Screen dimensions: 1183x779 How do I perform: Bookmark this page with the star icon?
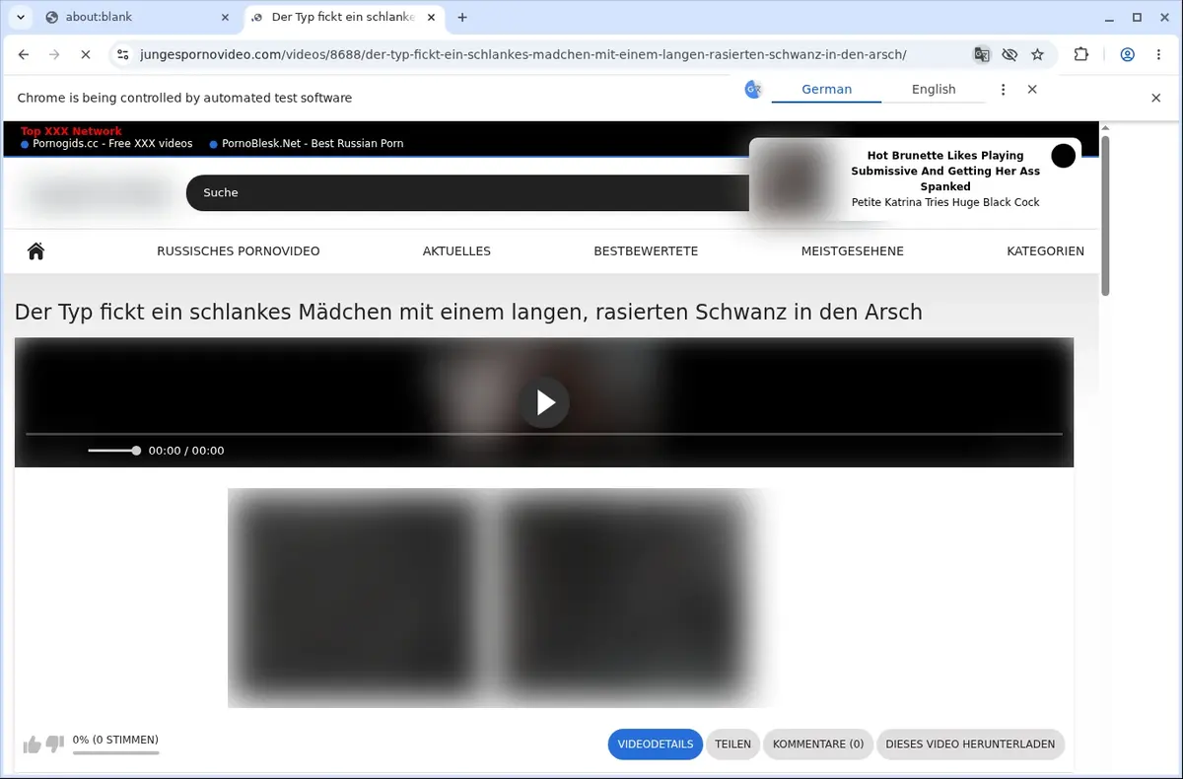[1037, 55]
